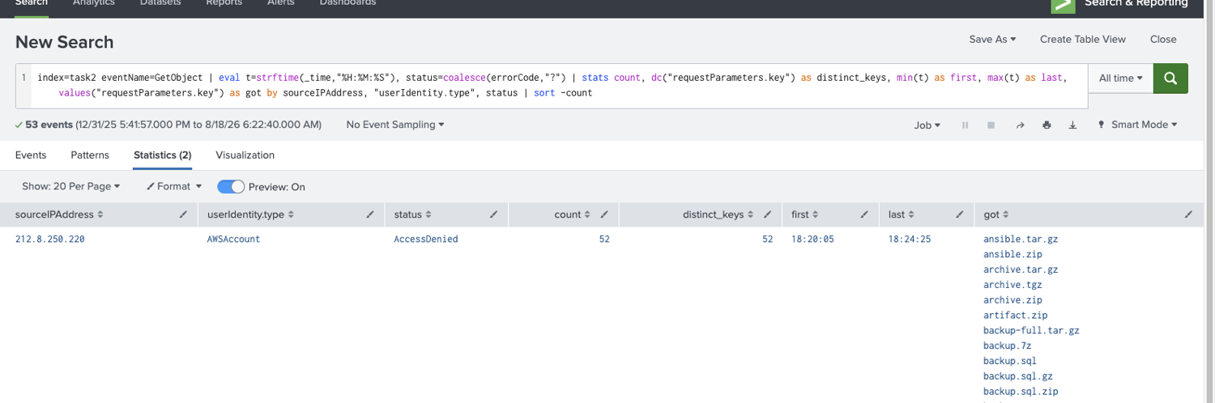Open Alerts in the top navigation

pos(281,3)
